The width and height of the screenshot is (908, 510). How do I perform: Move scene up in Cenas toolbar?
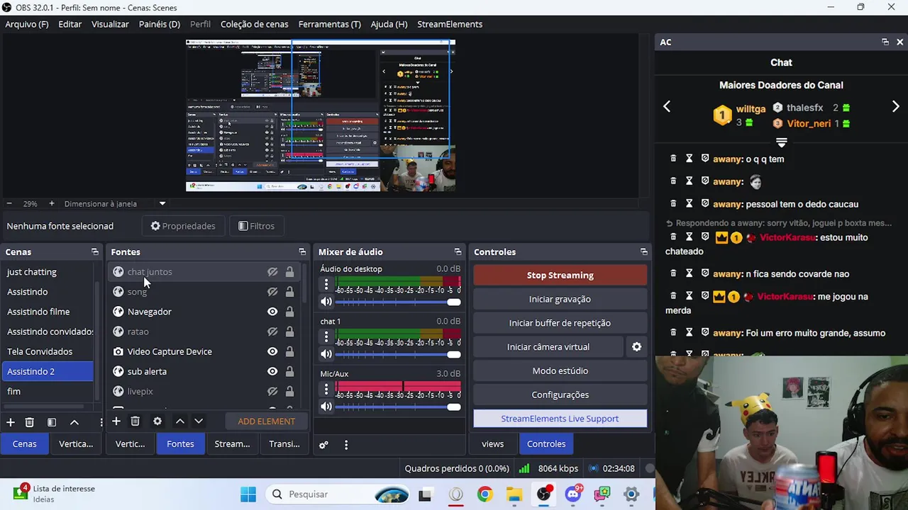[74, 422]
